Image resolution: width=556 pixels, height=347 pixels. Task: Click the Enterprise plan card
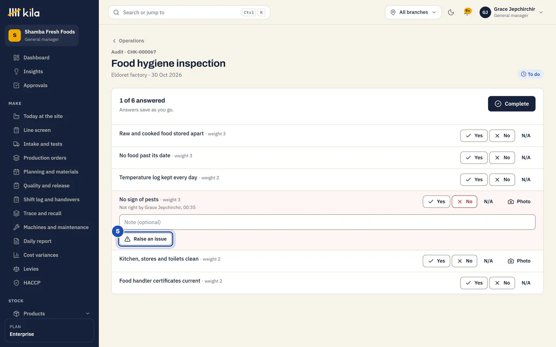pos(49,330)
